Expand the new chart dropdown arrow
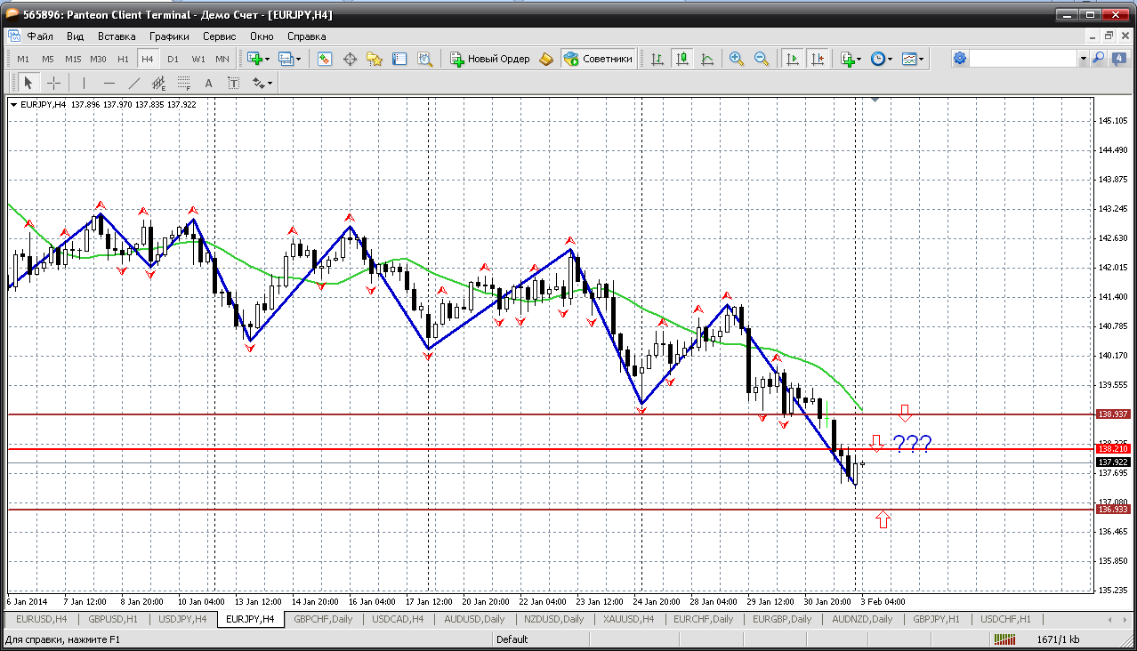 [269, 59]
